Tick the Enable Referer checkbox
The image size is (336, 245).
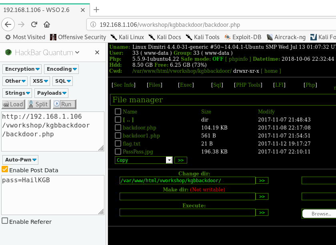pos(5,221)
